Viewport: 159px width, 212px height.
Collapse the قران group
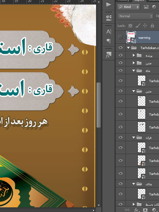133,137
